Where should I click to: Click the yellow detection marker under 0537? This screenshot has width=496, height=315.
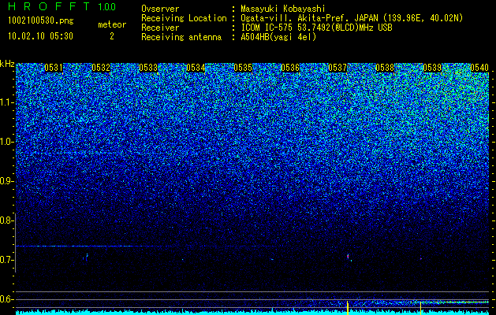click(348, 308)
